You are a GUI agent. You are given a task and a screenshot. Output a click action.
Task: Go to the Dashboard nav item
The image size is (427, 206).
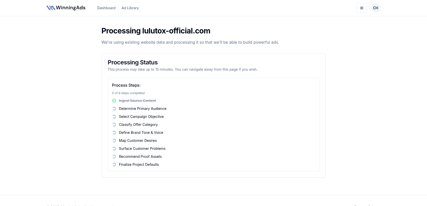pyautogui.click(x=106, y=8)
